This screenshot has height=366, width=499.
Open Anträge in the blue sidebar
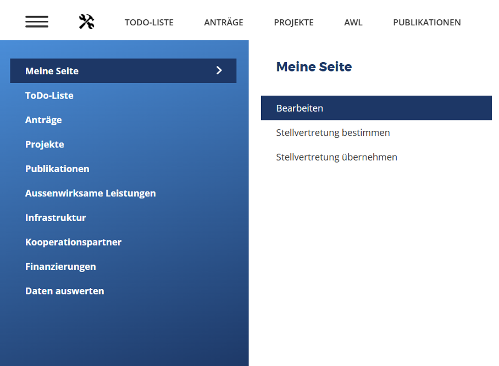[x=43, y=120]
